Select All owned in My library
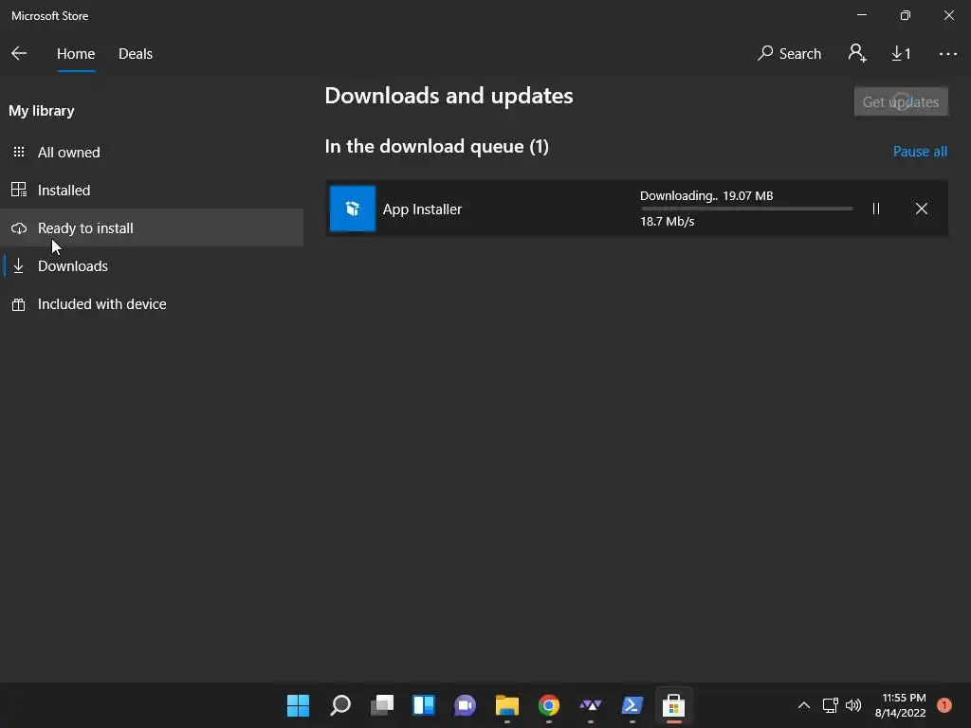 coord(152,153)
